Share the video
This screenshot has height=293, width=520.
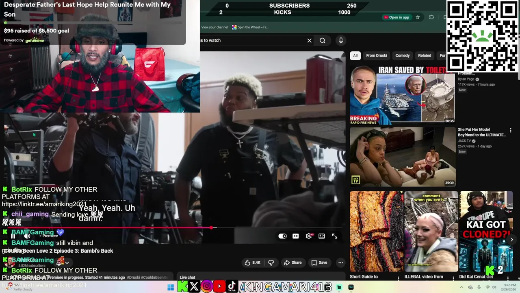coord(292,262)
